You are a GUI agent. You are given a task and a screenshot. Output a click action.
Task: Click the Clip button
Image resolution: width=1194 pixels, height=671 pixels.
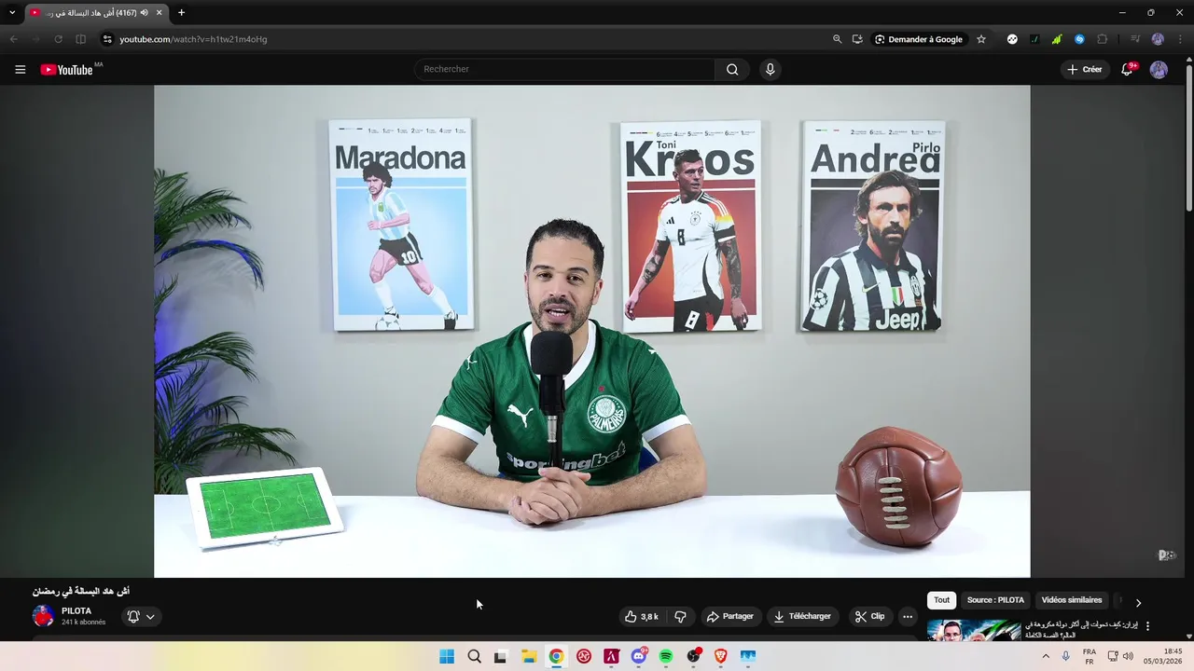click(870, 616)
